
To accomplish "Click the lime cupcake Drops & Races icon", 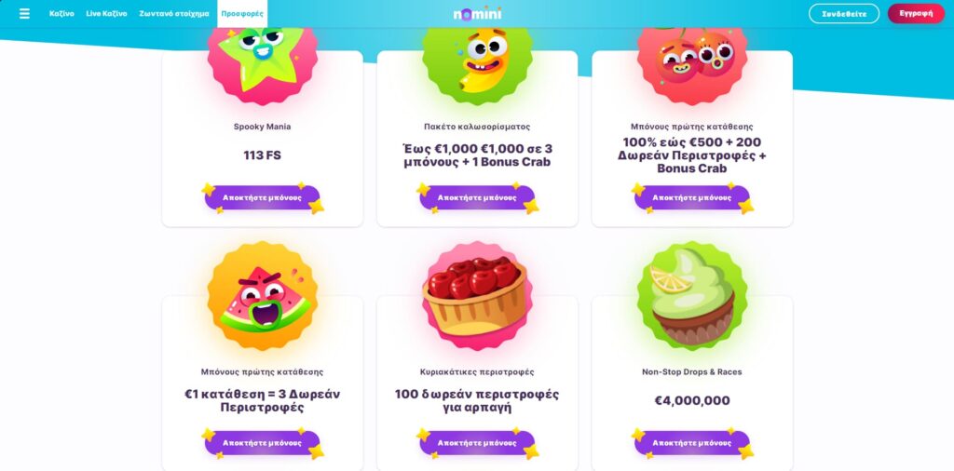I will click(x=692, y=296).
